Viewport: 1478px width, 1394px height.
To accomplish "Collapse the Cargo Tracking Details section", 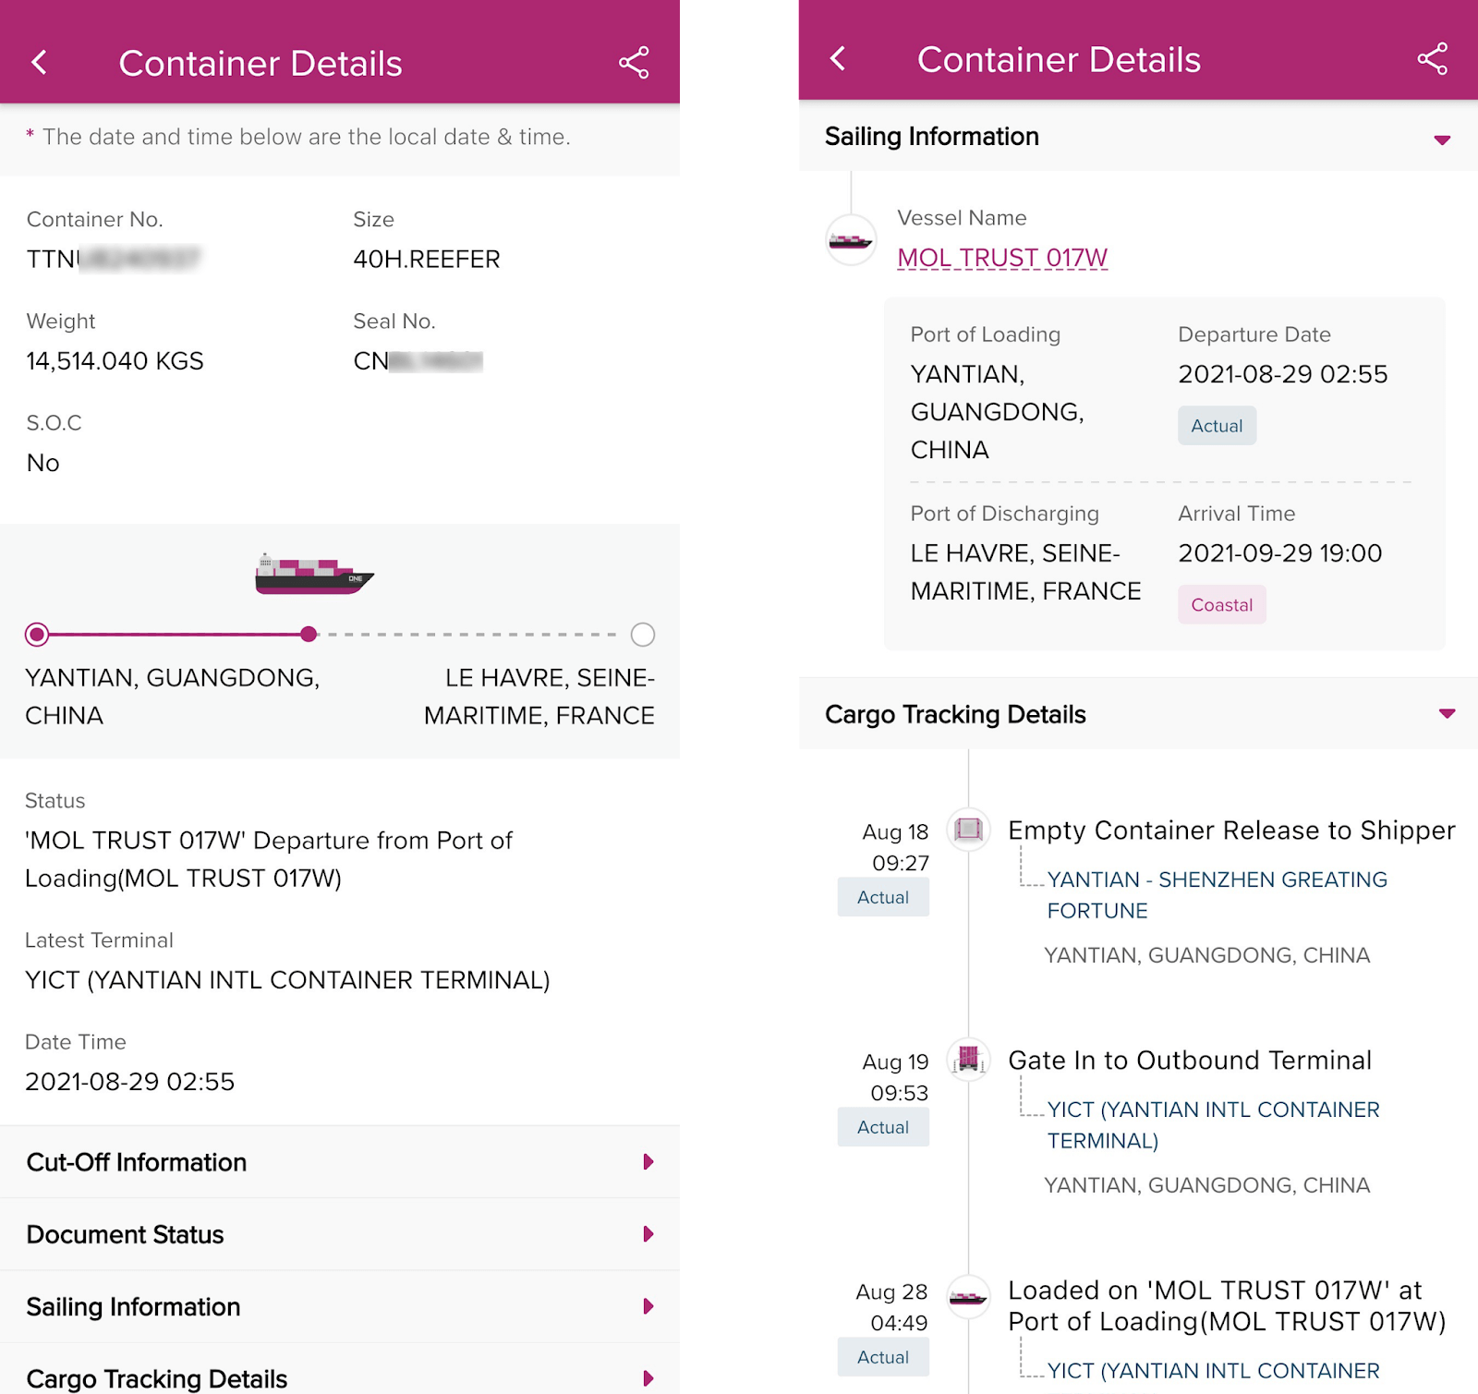I will pyautogui.click(x=1441, y=713).
